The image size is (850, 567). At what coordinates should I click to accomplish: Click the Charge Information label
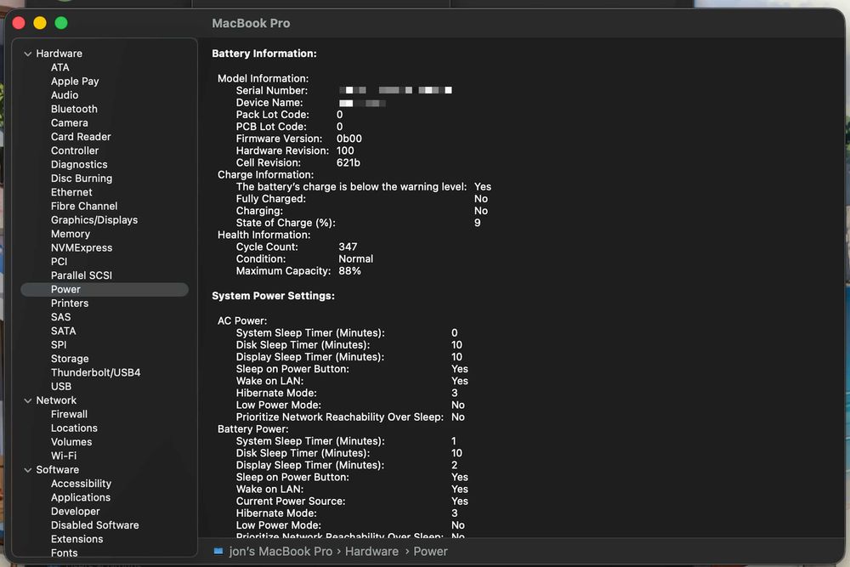(265, 174)
